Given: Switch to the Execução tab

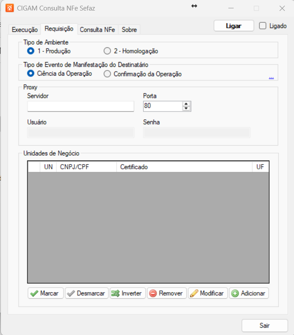Looking at the screenshot, I should click(x=24, y=29).
